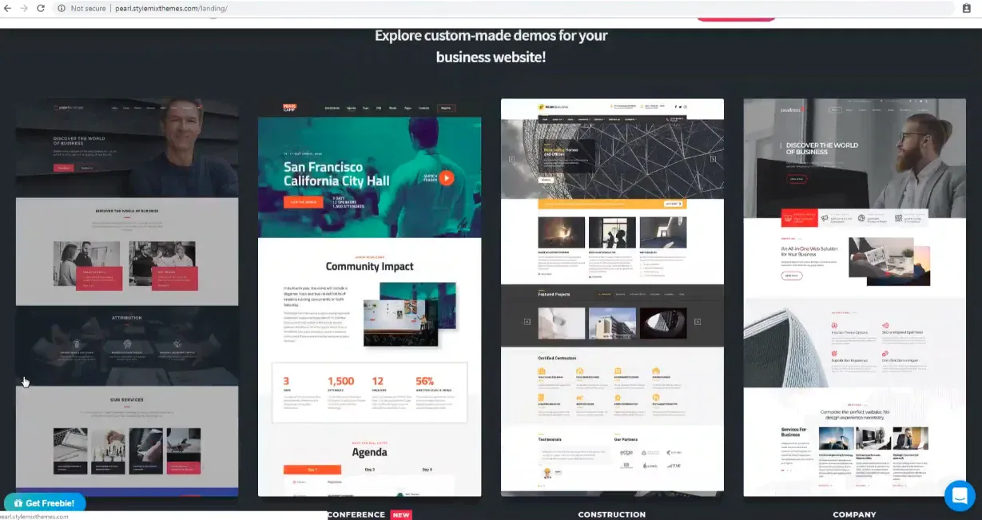The height and width of the screenshot is (520, 982).
Task: Click the orange play button in Conference demo
Action: coord(446,178)
